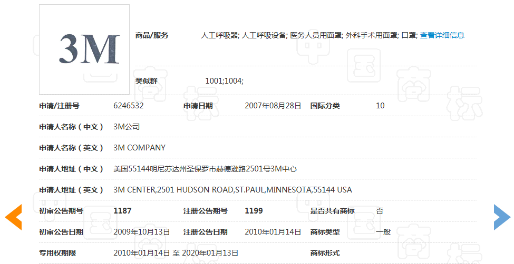
Task: Click the registration announcement date 2010年01月14日
Action: [273, 232]
